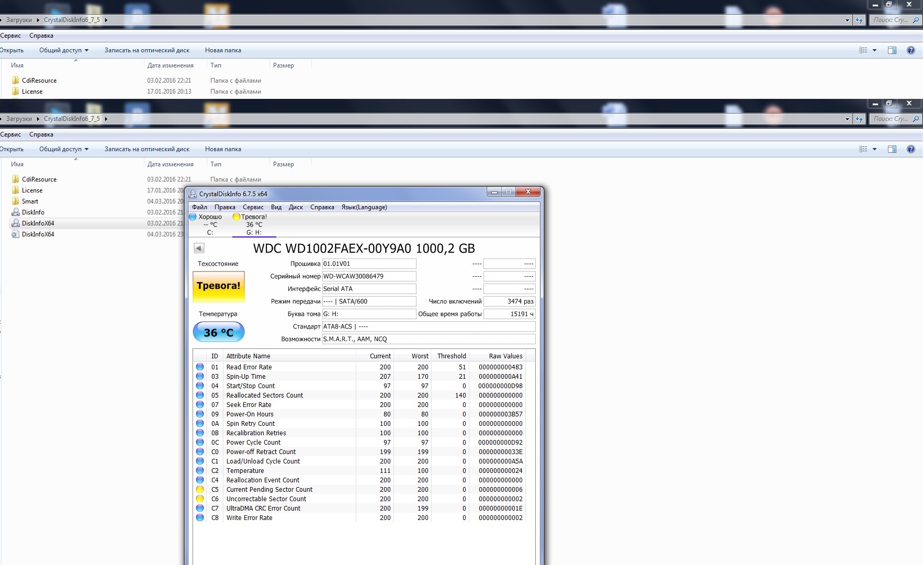
Task: Click the power-on count value 3474 раз
Action: point(510,301)
